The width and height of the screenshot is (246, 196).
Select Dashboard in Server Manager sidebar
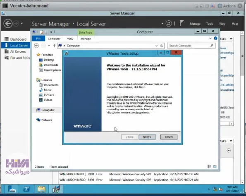pos(15,39)
